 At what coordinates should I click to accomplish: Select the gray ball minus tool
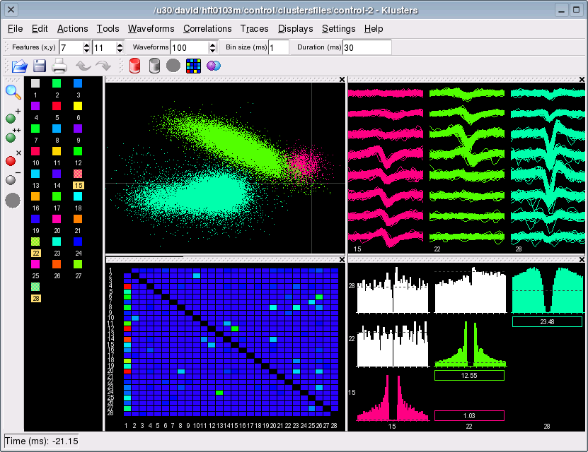(x=12, y=178)
